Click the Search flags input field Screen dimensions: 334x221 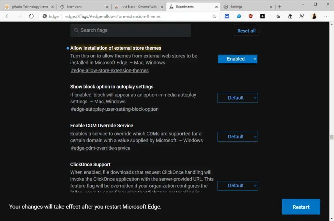(x=130, y=30)
